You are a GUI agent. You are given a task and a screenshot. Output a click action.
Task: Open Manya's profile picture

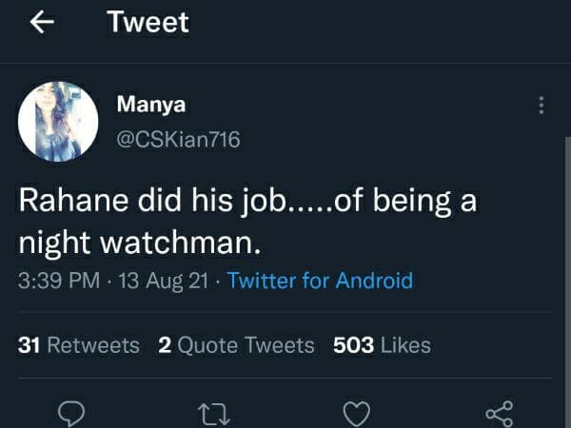tap(58, 121)
